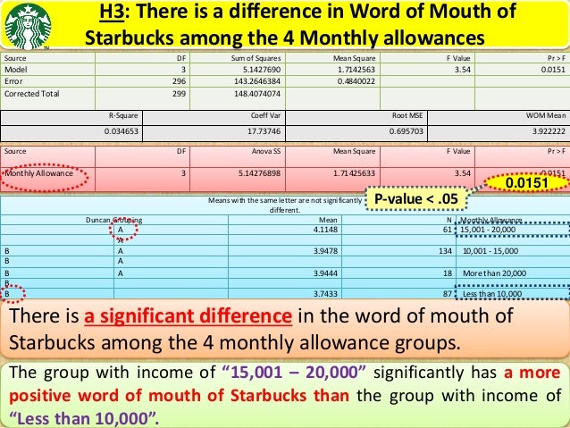Select the 'Model' row label
This screenshot has width=570, height=428.
tap(15, 70)
